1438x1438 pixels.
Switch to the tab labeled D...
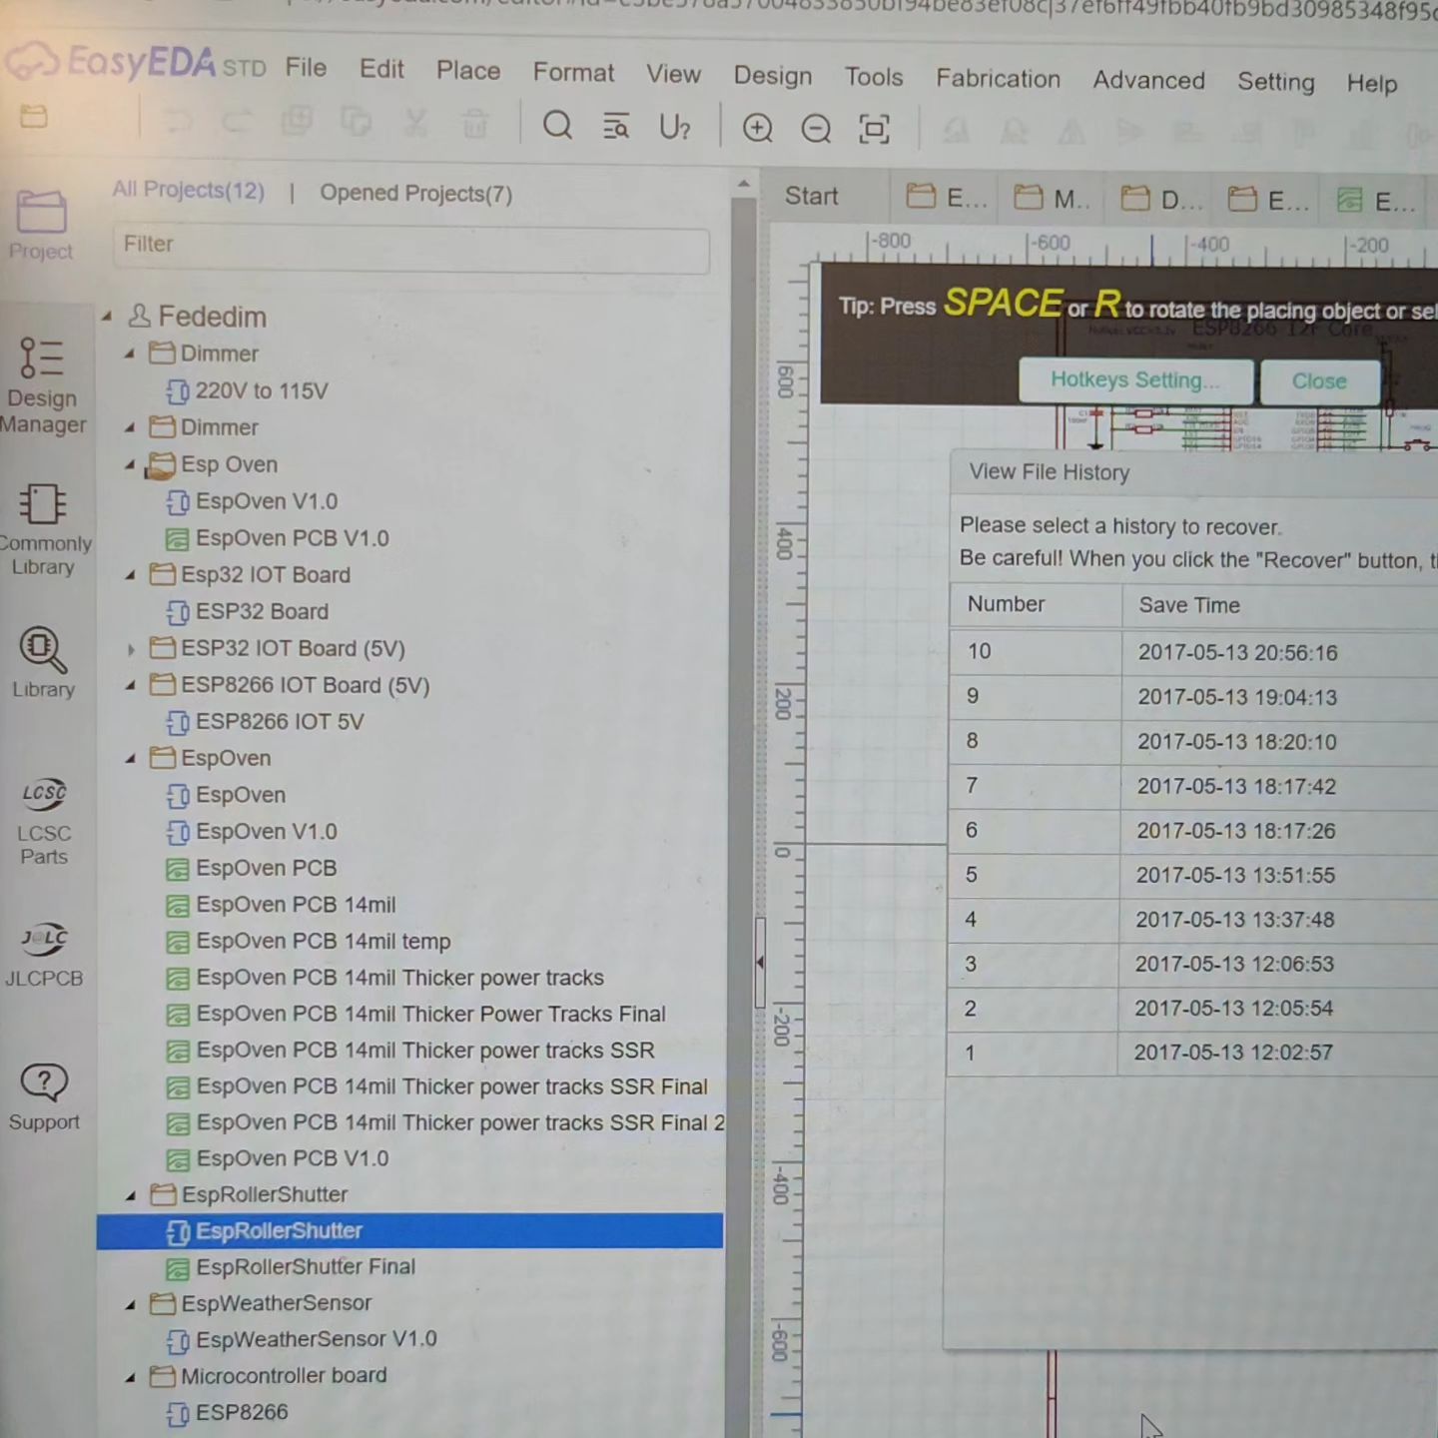1161,200
